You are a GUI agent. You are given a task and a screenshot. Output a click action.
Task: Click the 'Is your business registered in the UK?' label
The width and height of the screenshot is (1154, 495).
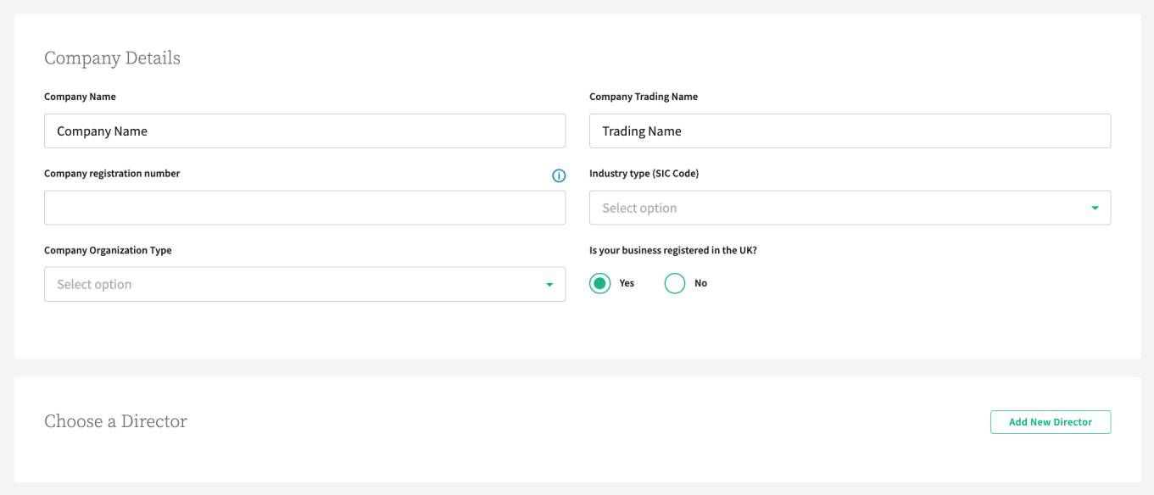[x=672, y=251]
